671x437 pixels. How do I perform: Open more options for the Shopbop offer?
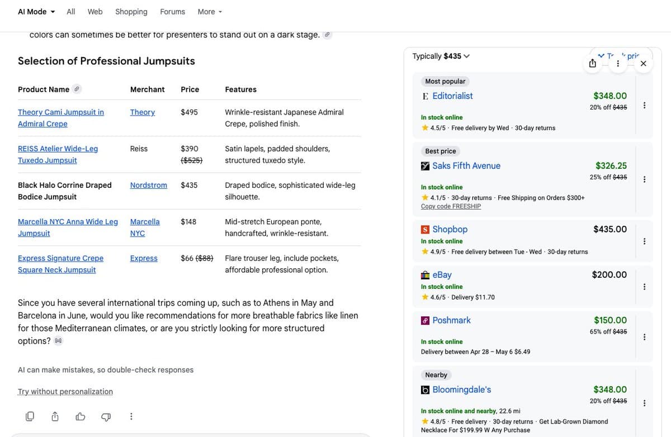[x=644, y=240]
